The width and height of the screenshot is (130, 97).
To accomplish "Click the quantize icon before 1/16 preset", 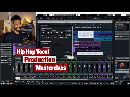I will pos(98,15).
